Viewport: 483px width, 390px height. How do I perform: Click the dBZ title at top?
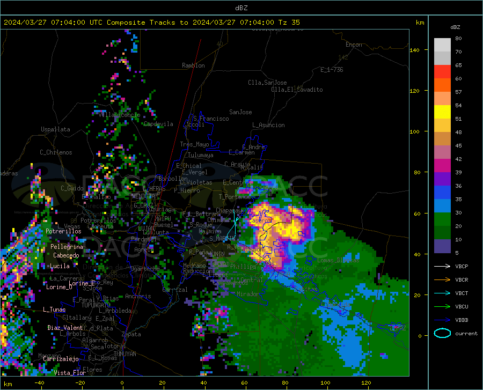(x=241, y=8)
